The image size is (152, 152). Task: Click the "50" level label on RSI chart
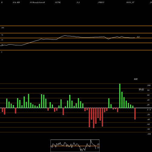click(x=2, y=40)
